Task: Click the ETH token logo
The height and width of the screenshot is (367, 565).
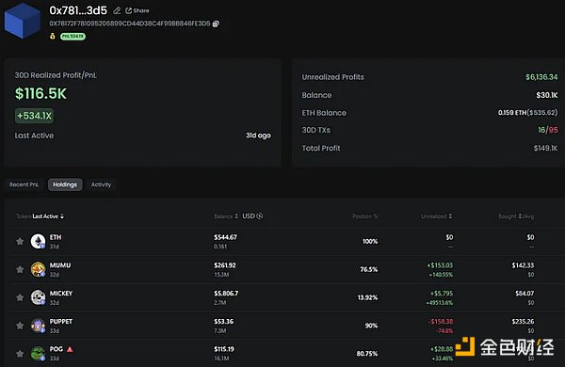Action: [x=38, y=241]
